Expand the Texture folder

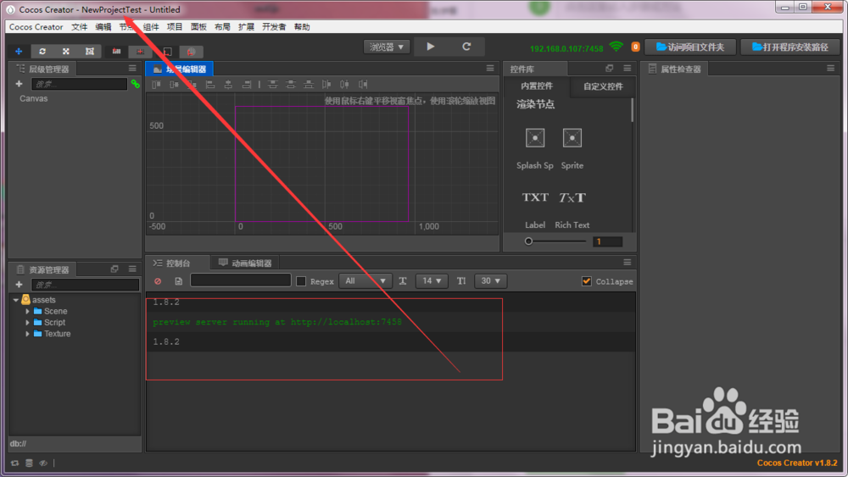[x=27, y=334]
